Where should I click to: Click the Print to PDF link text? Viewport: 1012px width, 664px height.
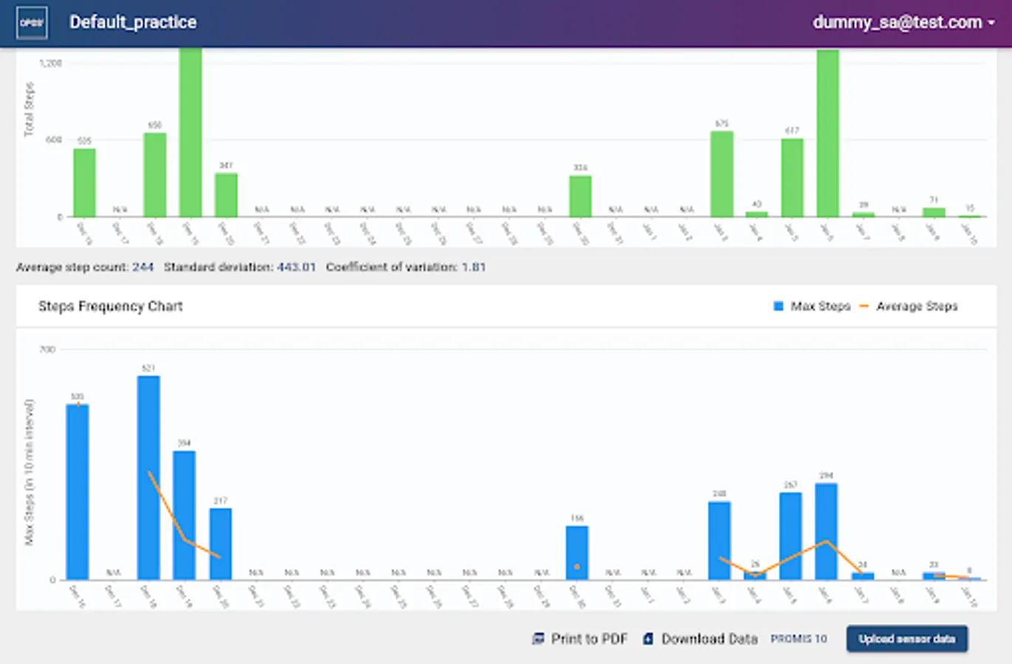(589, 639)
